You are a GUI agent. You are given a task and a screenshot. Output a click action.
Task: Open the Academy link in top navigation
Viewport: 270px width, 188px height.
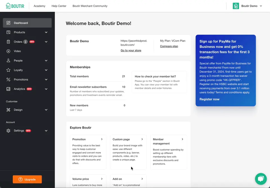click(39, 6)
